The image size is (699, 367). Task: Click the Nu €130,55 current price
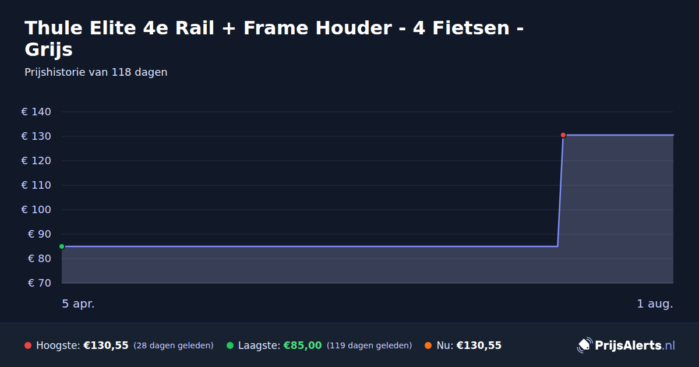click(479, 345)
